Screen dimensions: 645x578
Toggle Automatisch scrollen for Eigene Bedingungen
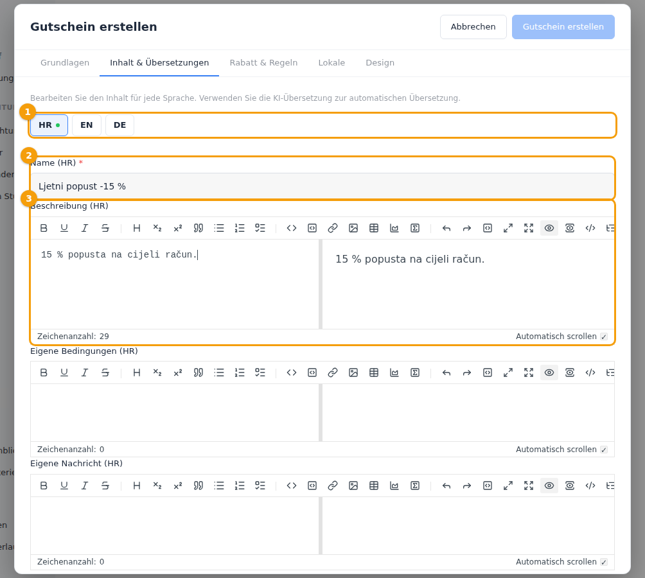[x=604, y=450]
